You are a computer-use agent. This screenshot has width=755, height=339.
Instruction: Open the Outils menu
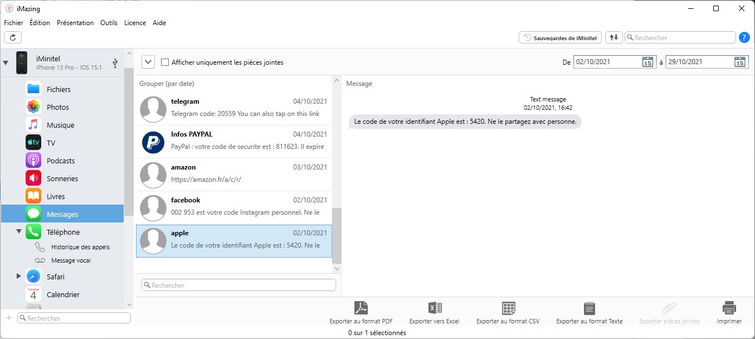109,23
